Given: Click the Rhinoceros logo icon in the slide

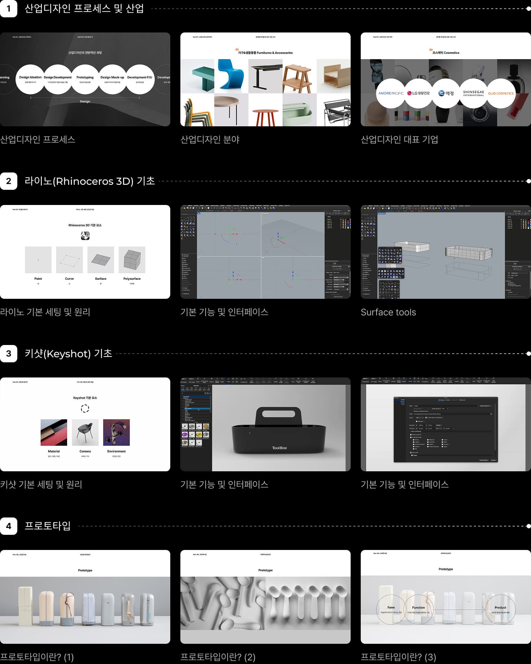Looking at the screenshot, I should tap(85, 236).
